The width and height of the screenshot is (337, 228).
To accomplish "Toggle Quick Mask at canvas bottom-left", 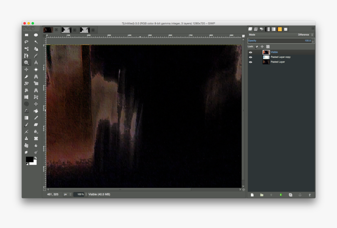I will coord(45,190).
